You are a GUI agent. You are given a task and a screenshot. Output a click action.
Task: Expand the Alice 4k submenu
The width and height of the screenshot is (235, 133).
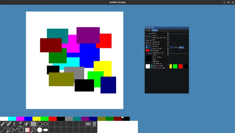[x=160, y=44]
